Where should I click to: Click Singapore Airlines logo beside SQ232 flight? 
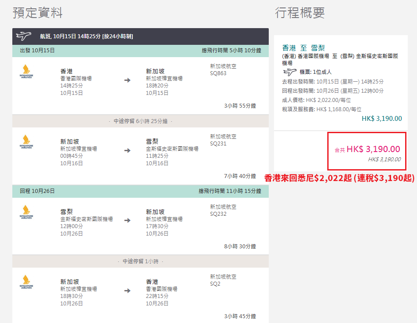point(26,212)
